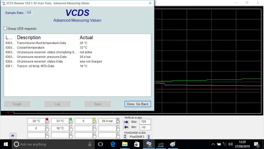Check the battery status tray icon
The width and height of the screenshot is (264, 149).
(x=219, y=144)
